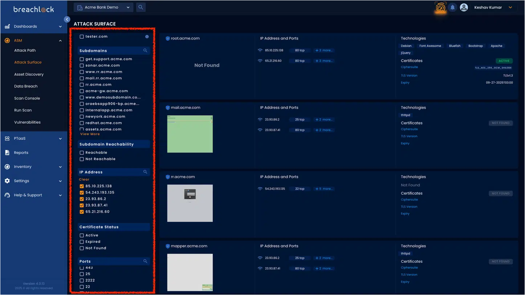The height and width of the screenshot is (295, 525).
Task: Expand '+ 11 more...' ports for rr.acme.com
Action: [x=324, y=189]
